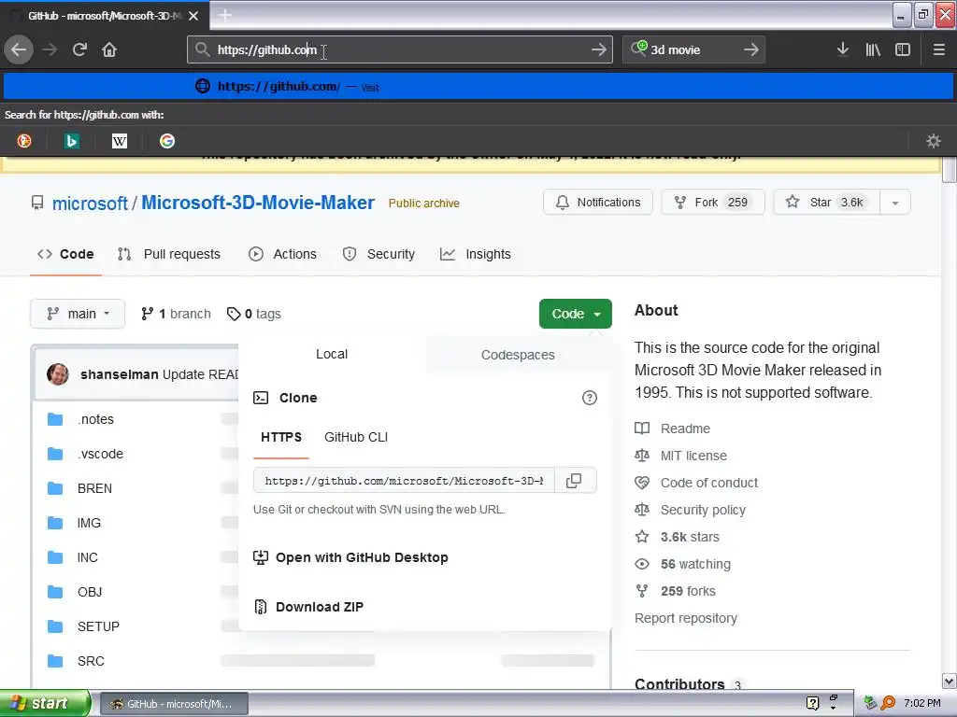
Task: Switch to the Codespaces tab
Action: (x=518, y=355)
